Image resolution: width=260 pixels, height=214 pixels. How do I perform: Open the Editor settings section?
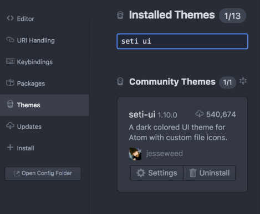(x=44, y=19)
